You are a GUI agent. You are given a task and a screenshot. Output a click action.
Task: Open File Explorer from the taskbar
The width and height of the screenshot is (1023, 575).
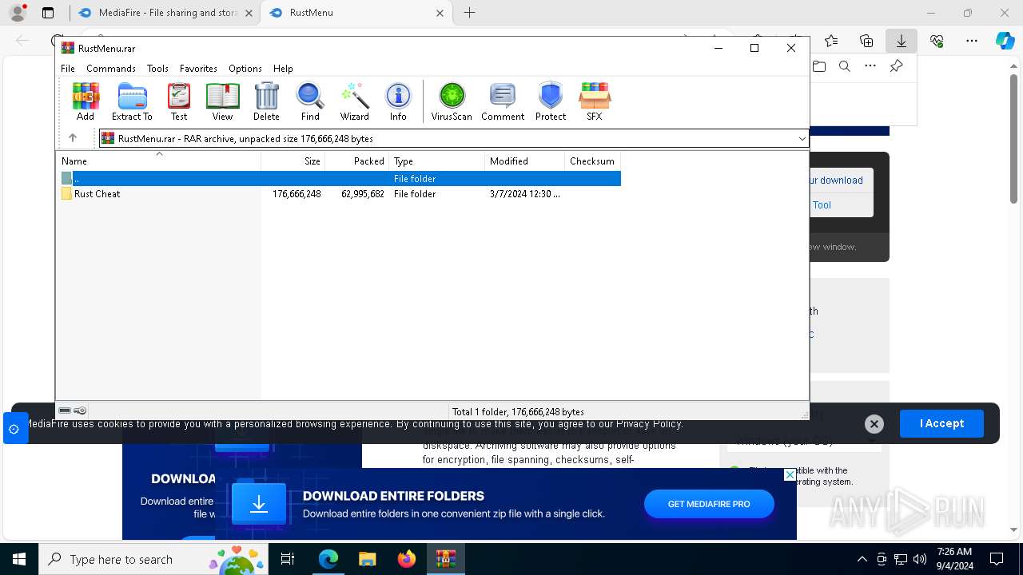(x=367, y=559)
